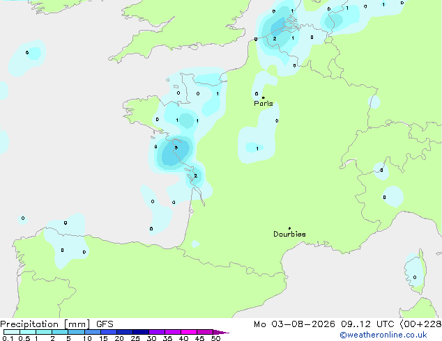This screenshot has width=442, height=341.
Task: Click the '40' legend scale label
Action: pos(183,338)
